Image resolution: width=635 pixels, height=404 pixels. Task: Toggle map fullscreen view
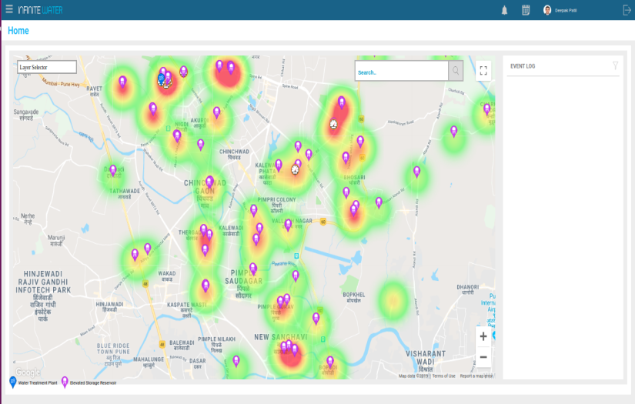[x=483, y=71]
